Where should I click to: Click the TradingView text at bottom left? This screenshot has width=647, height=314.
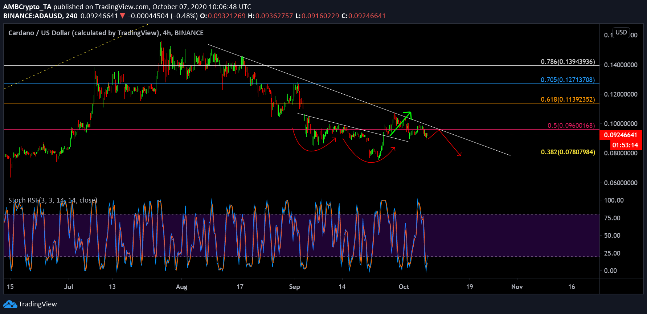(38, 304)
